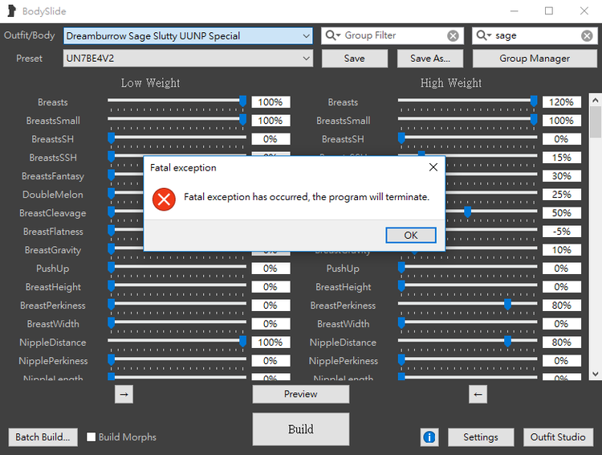Clear the Group Filter field
This screenshot has width=602, height=455.
(453, 35)
